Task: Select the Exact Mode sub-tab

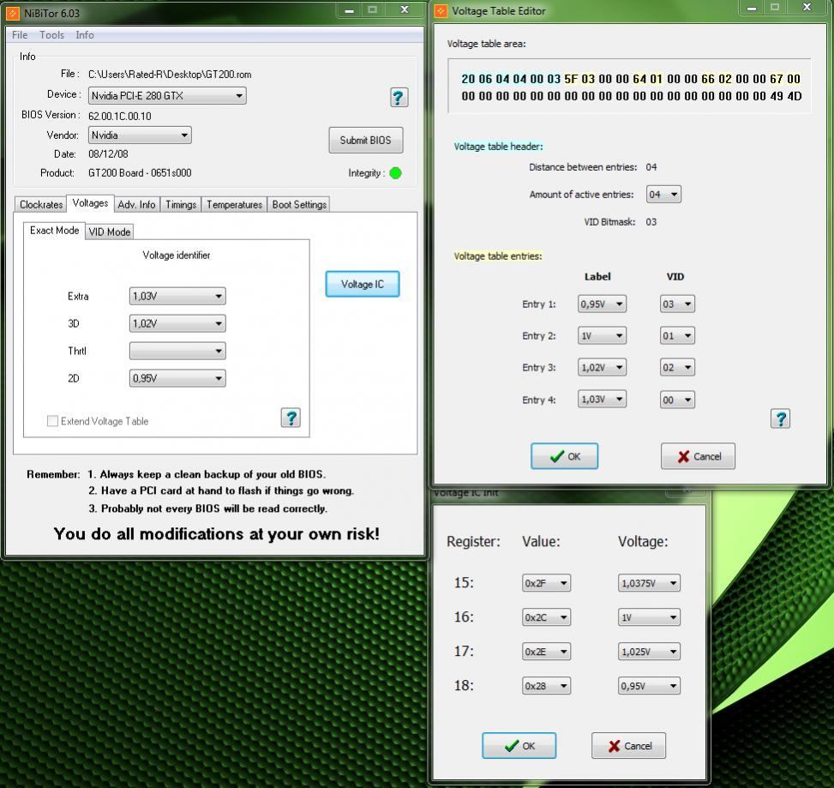Action: coord(54,231)
